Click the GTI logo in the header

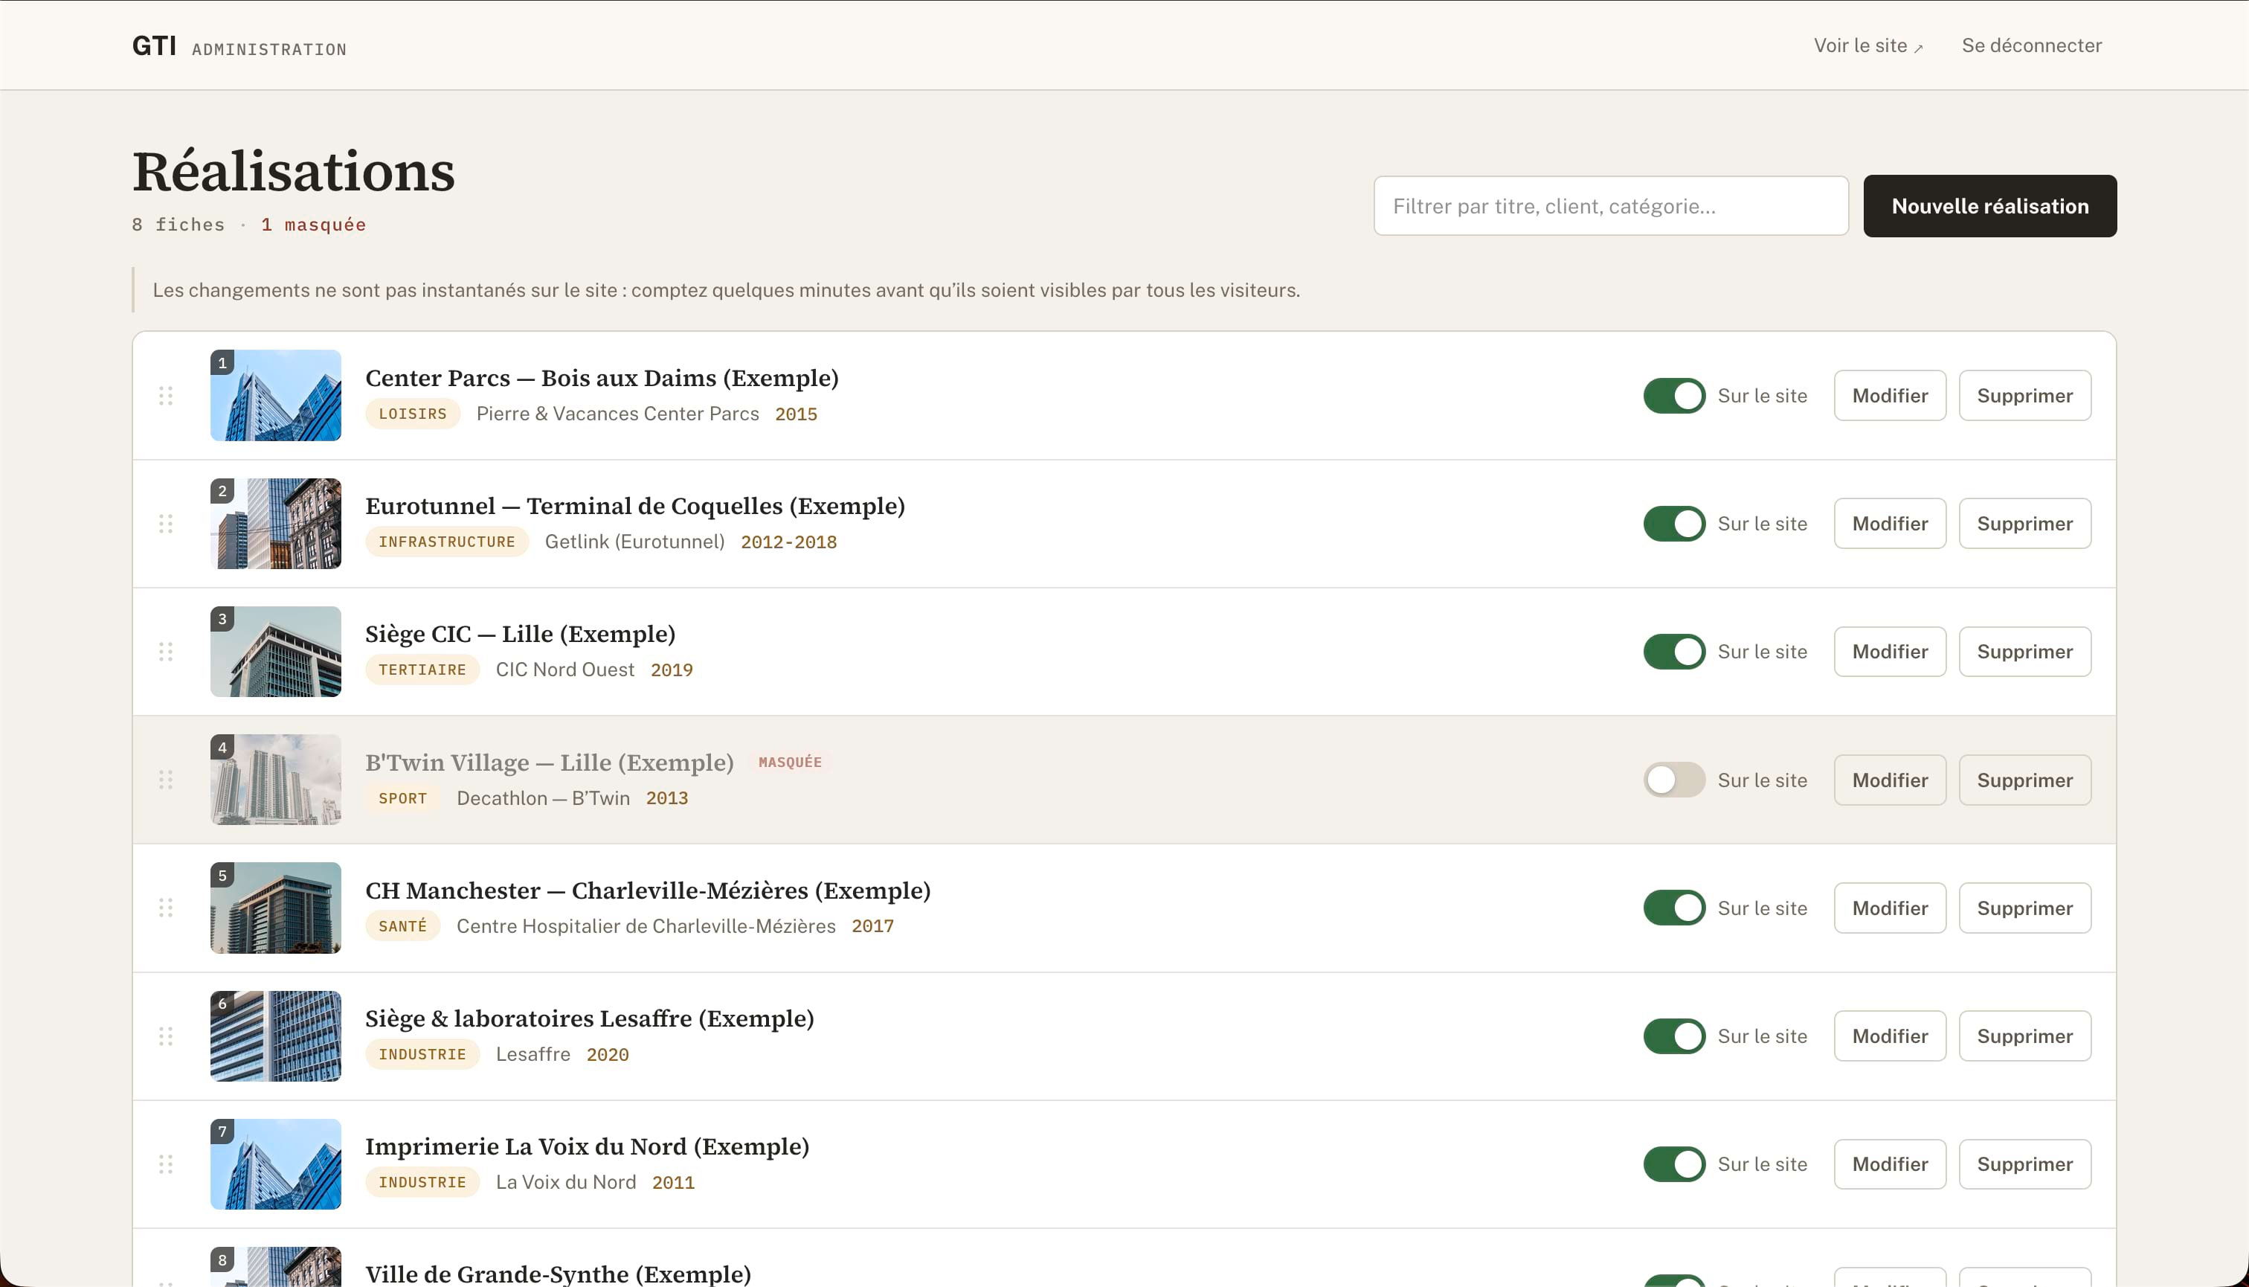(154, 45)
